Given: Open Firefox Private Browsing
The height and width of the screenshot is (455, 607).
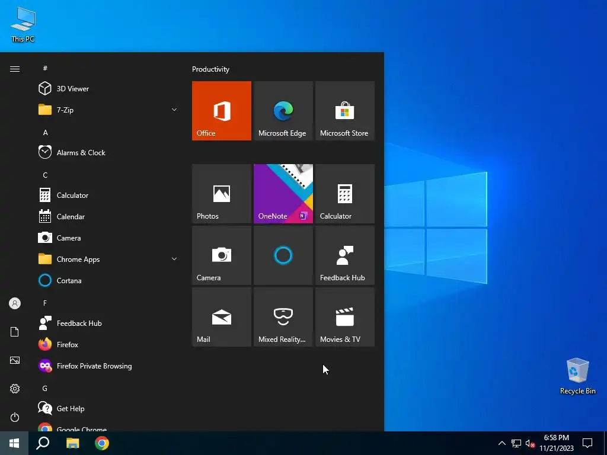Looking at the screenshot, I should click(108, 366).
